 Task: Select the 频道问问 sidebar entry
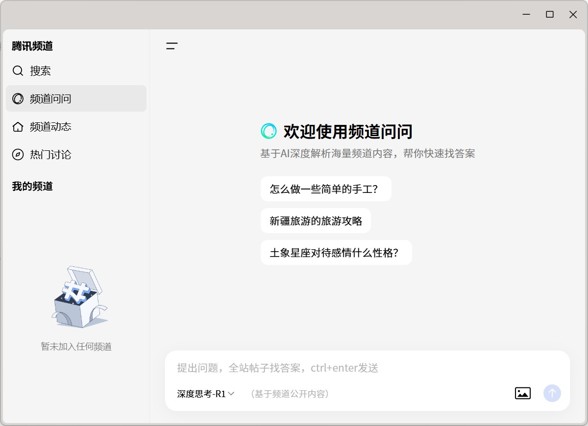coord(51,99)
